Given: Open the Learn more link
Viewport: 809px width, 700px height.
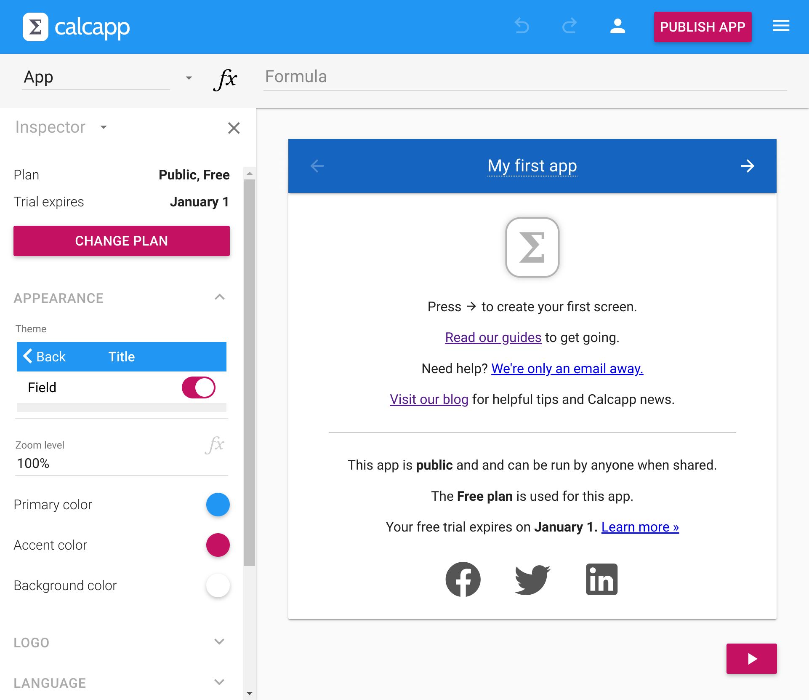Looking at the screenshot, I should click(x=640, y=527).
